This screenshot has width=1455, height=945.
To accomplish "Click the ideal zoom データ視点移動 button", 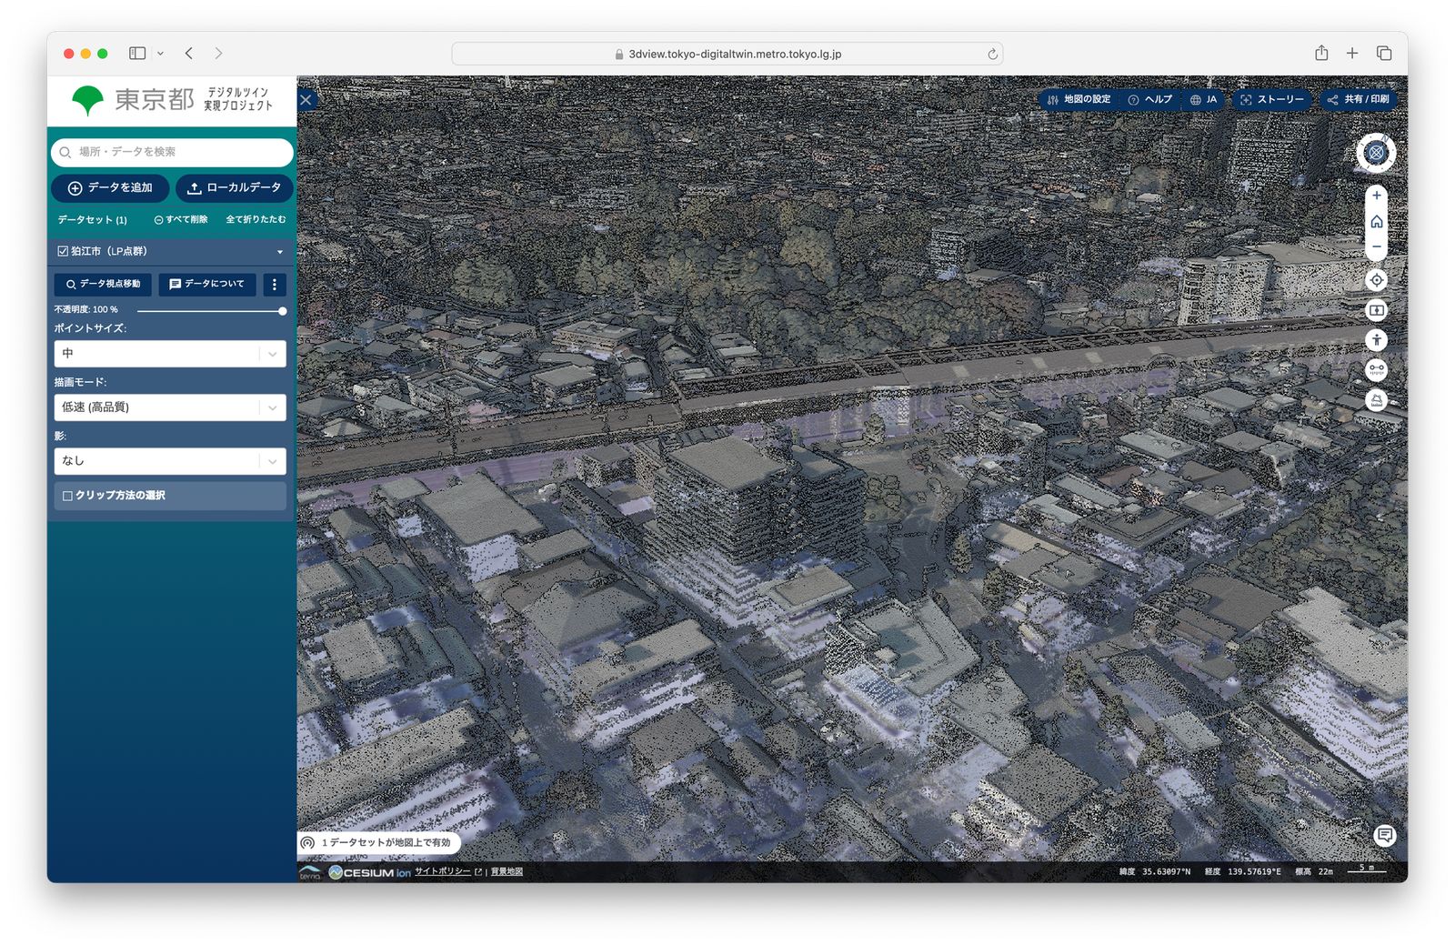I will (103, 285).
